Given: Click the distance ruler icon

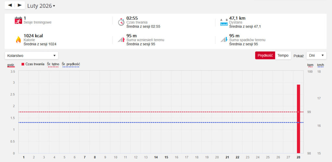Looking at the screenshot, I should click(x=224, y=22).
